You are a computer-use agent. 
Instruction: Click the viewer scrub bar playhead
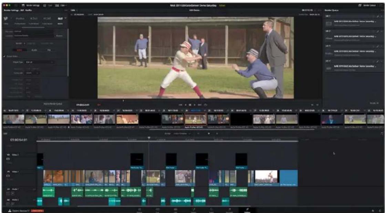click(x=123, y=100)
